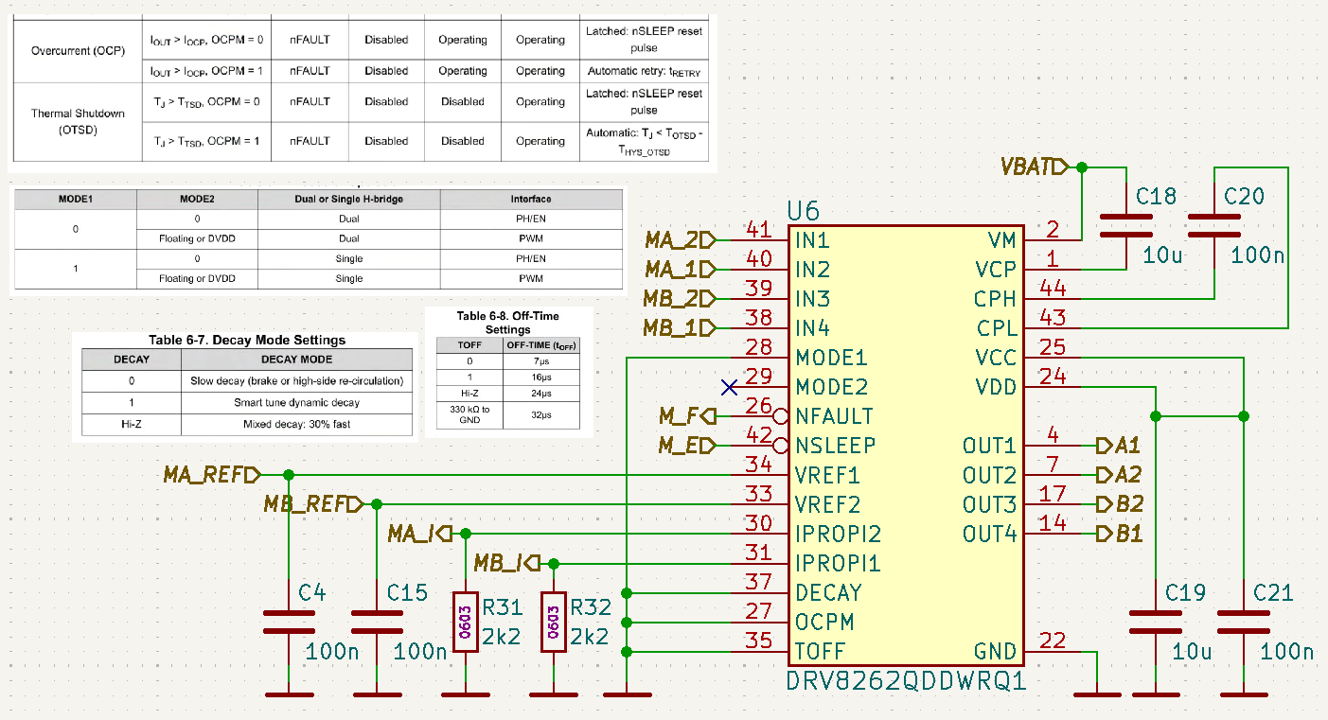Viewport: 1328px width, 720px height.
Task: Click the CPH pin name on U6
Action: click(996, 297)
